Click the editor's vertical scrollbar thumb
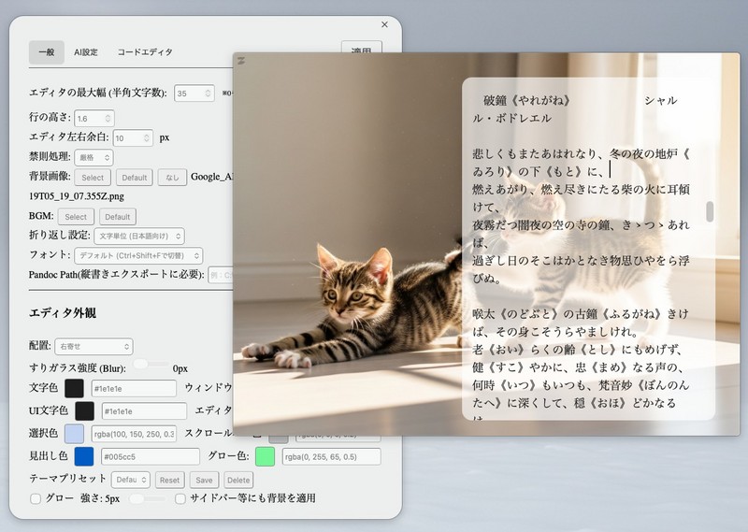 [710, 212]
